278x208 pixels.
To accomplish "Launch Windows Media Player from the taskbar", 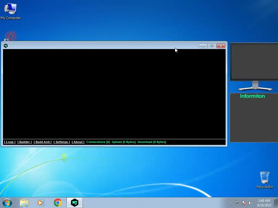I will 41,203.
